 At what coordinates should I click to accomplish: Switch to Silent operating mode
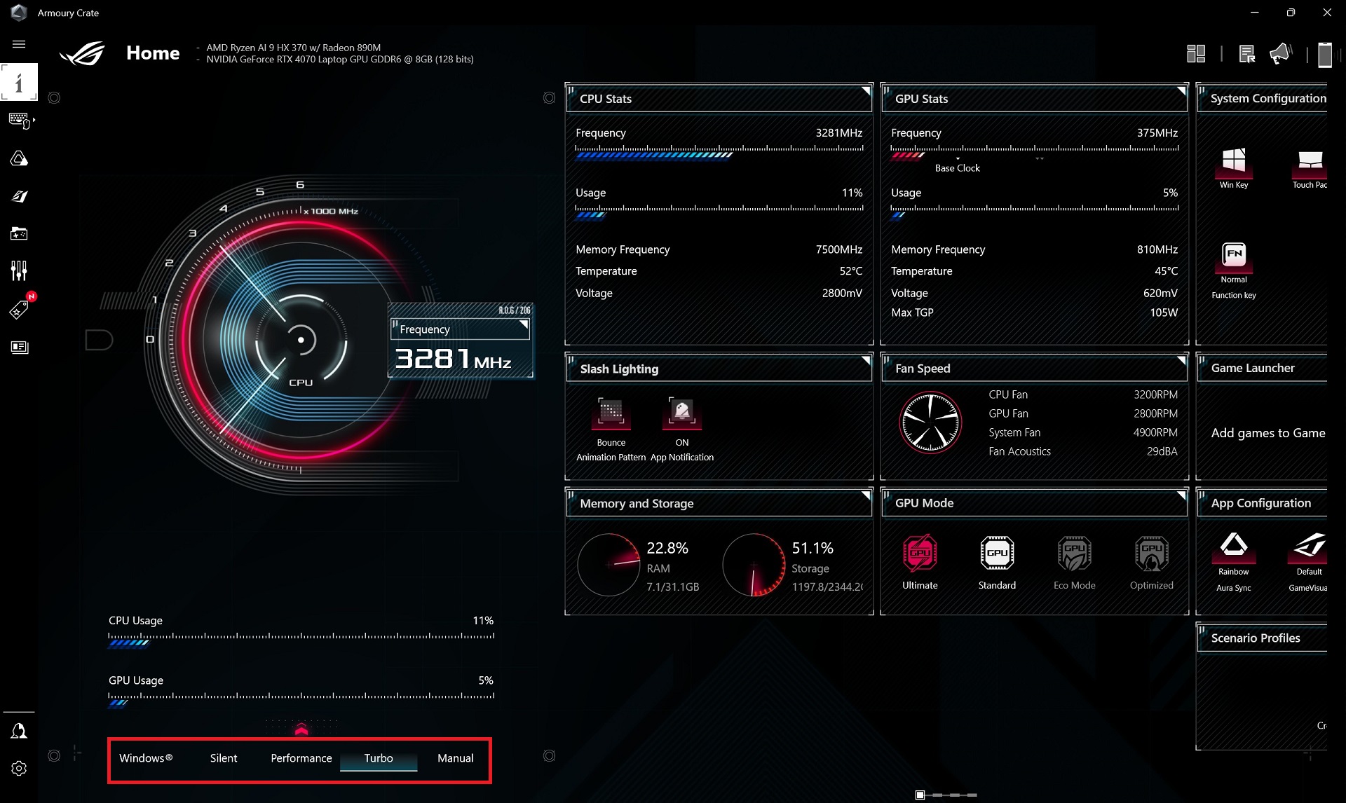pos(224,758)
